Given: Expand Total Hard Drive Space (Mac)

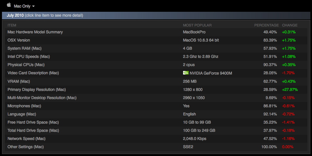Looking at the screenshot, I should (156, 130).
